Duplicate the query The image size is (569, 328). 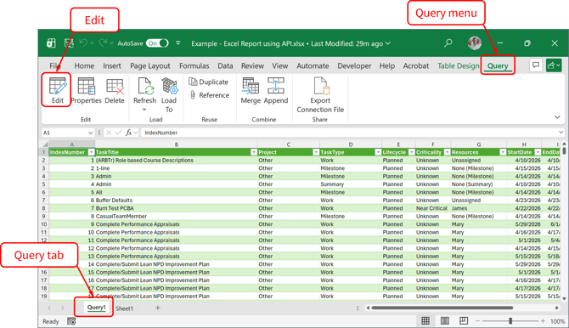209,82
